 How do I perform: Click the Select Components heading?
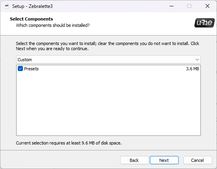pos(31,19)
